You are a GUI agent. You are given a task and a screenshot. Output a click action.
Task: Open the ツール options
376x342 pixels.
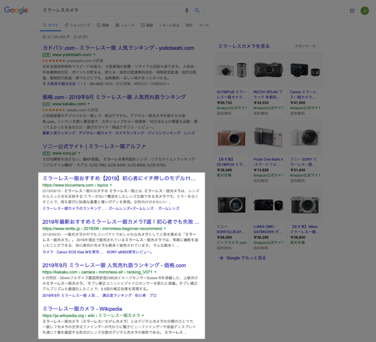(204, 25)
